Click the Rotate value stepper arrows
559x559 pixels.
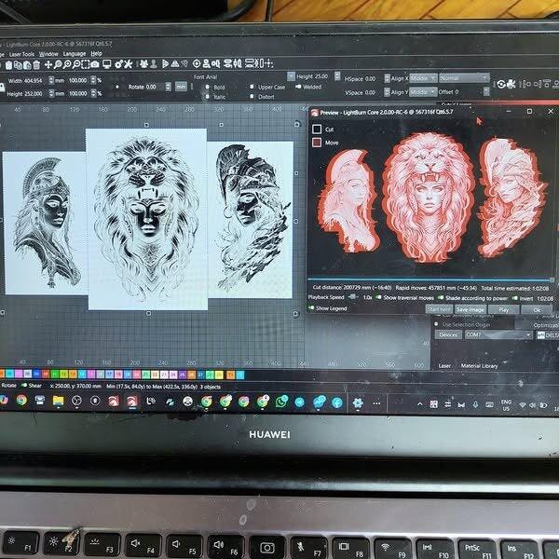point(169,87)
